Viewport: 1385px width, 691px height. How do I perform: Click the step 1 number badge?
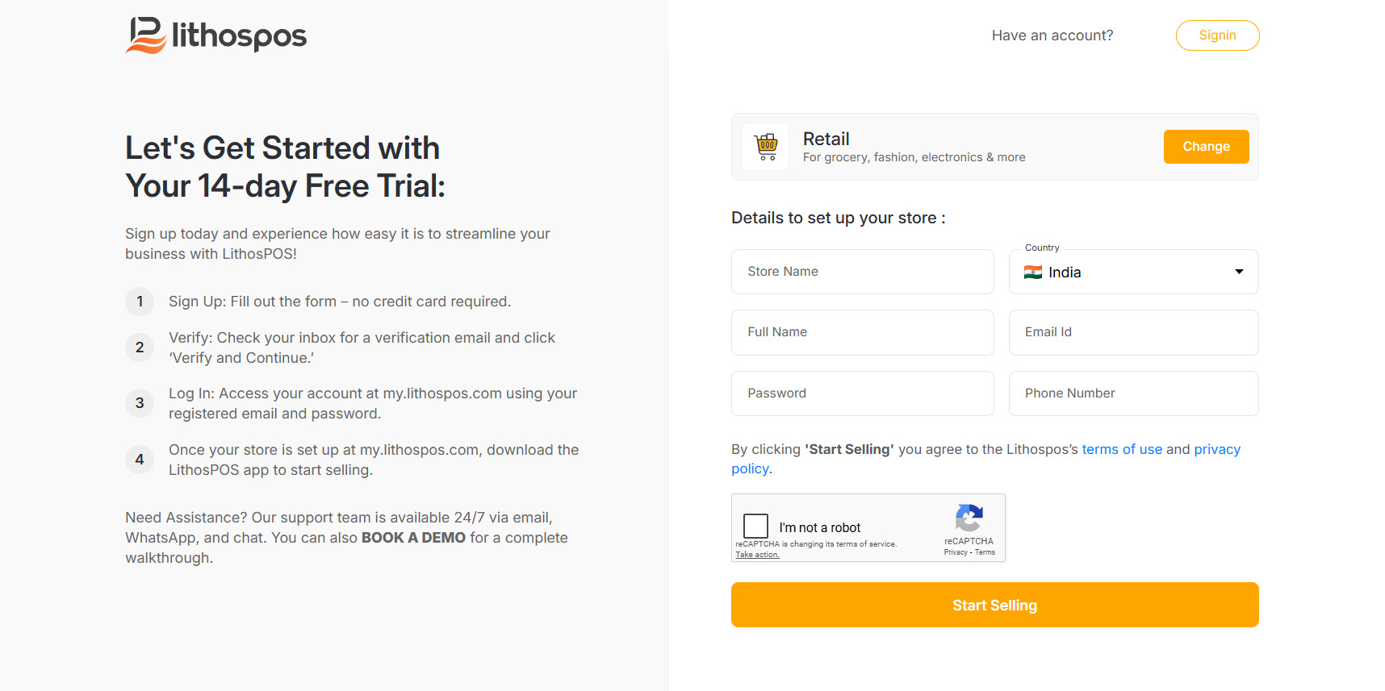click(140, 302)
